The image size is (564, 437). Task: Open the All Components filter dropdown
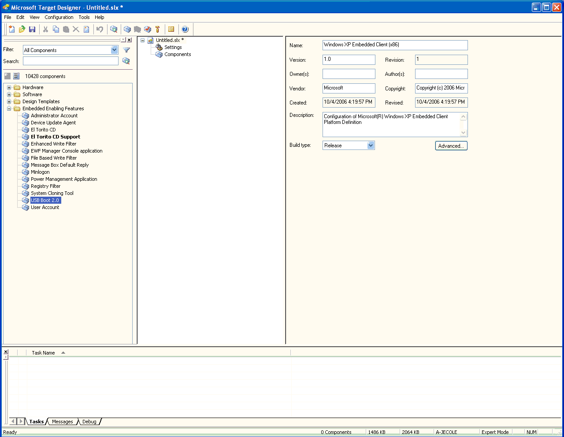click(115, 50)
